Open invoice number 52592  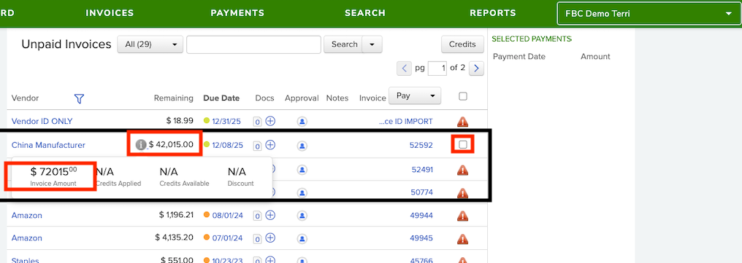coord(421,146)
